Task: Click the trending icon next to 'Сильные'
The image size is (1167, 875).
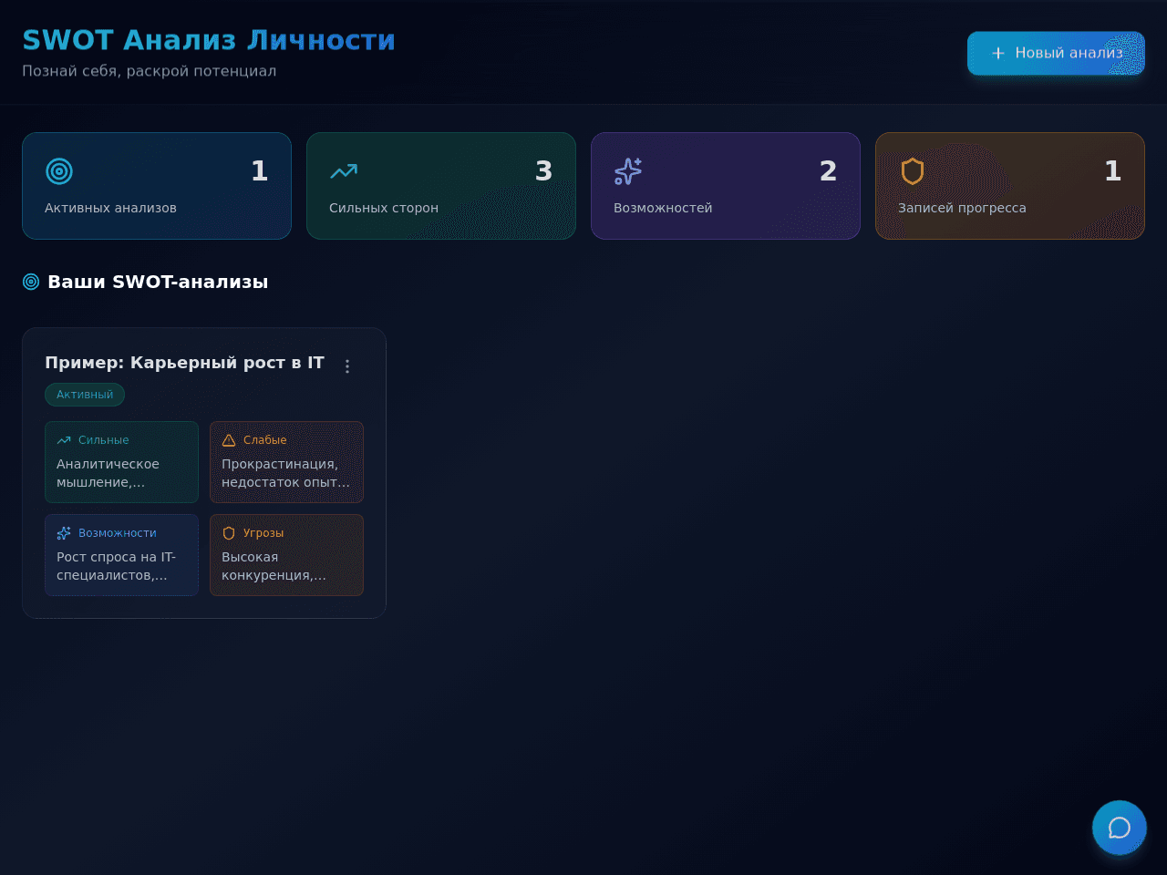Action: tap(64, 440)
